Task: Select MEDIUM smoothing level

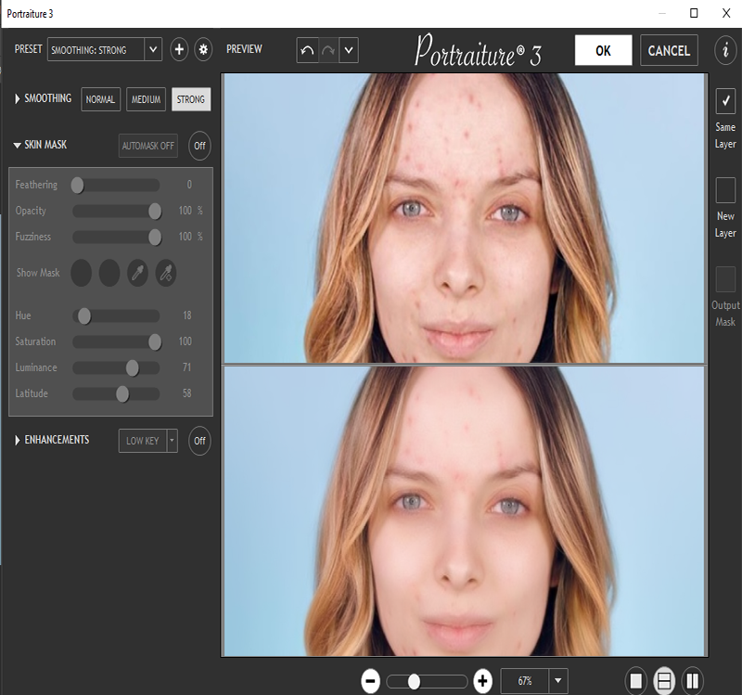Action: 146,99
